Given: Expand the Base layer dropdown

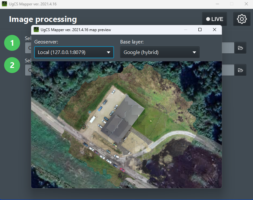Looking at the screenshot, I should 160,52.
